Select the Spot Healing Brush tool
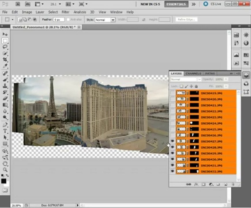 coord(5,73)
